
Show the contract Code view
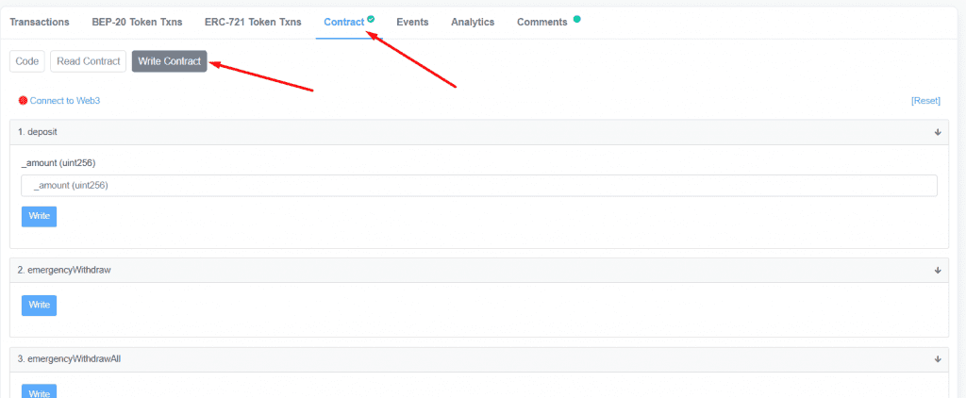click(27, 61)
